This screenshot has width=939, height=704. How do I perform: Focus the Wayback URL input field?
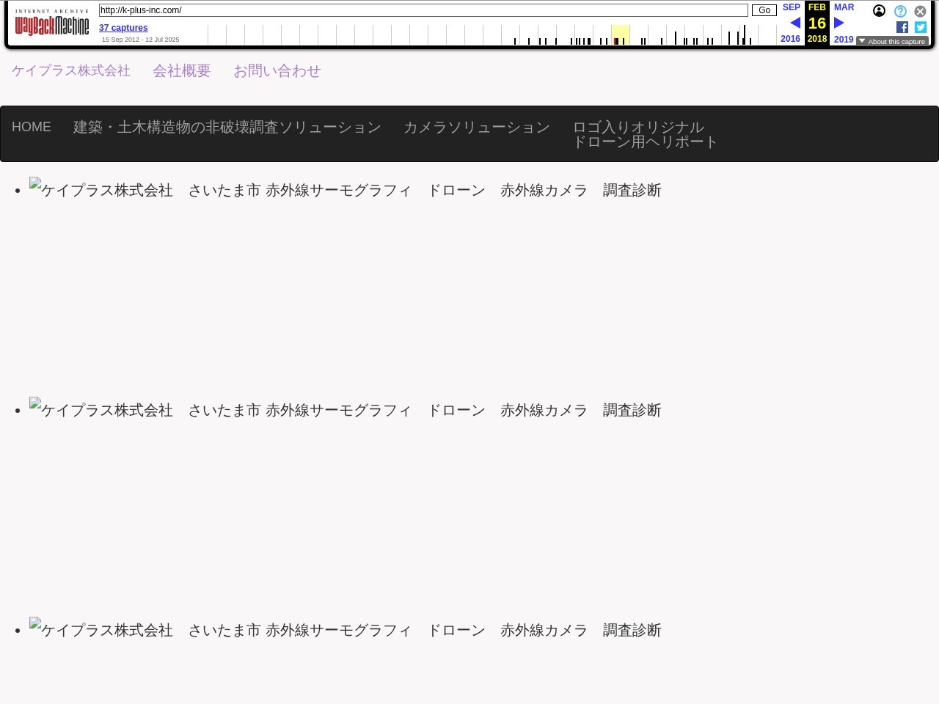423,10
